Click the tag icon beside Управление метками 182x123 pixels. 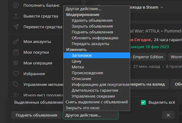(x=16, y=84)
